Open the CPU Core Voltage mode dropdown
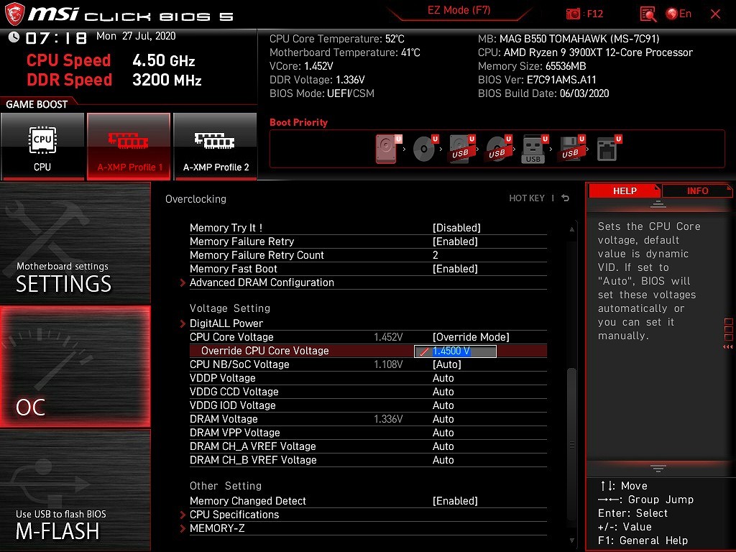The width and height of the screenshot is (736, 552). pyautogui.click(x=471, y=337)
